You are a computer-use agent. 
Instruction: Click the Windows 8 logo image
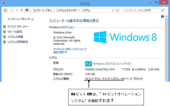(125, 37)
